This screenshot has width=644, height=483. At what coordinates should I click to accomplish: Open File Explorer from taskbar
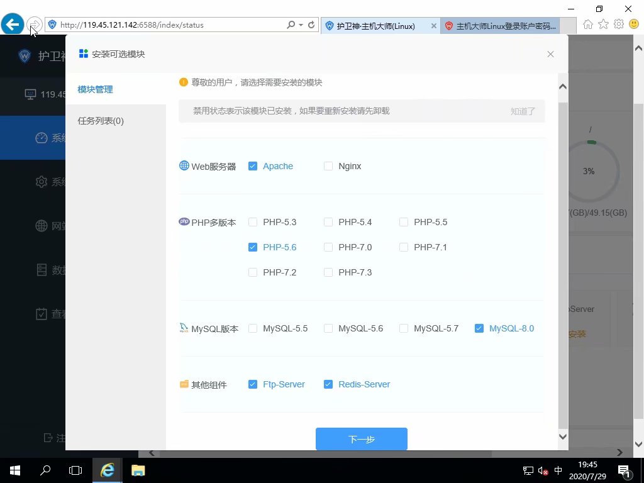138,470
